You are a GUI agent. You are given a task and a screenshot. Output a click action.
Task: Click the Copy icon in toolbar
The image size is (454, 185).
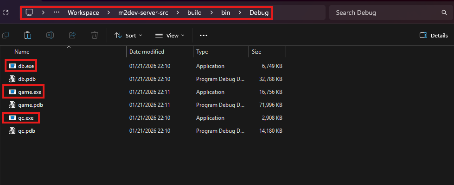click(x=6, y=35)
